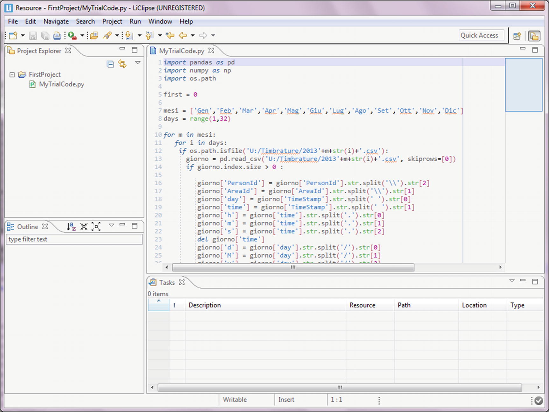Select the FirstProject folder
The image size is (549, 412).
(44, 75)
